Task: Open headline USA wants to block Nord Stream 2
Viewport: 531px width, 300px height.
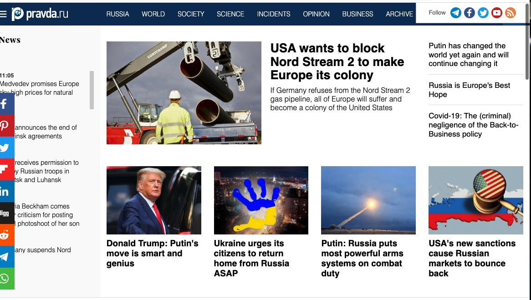Action: point(337,61)
